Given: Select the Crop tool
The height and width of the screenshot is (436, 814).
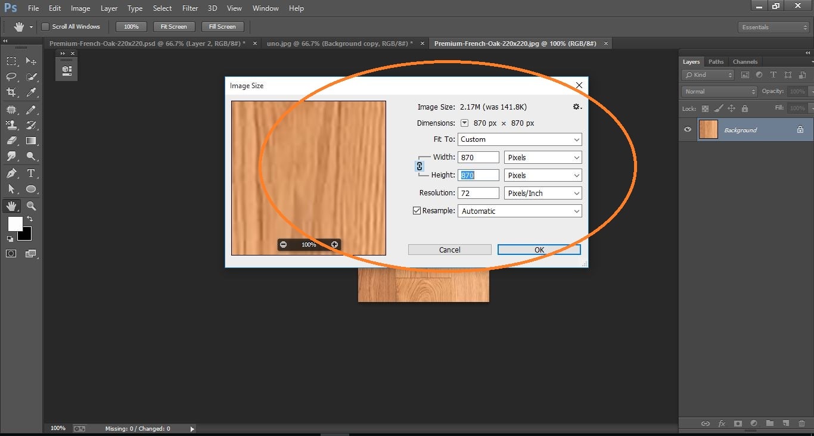Looking at the screenshot, I should click(11, 92).
